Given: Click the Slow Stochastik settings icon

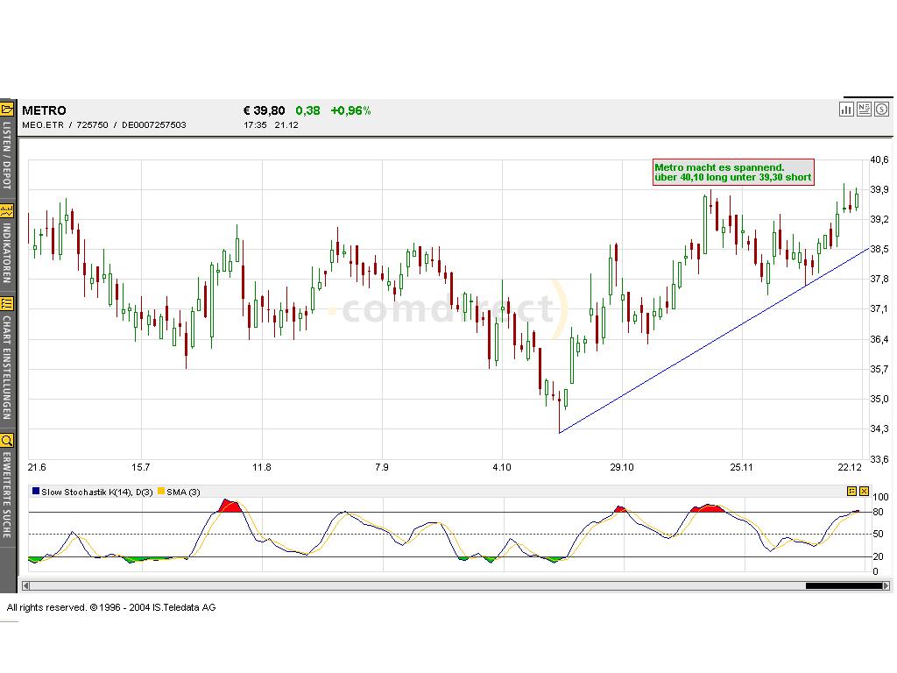Looking at the screenshot, I should pyautogui.click(x=851, y=491).
